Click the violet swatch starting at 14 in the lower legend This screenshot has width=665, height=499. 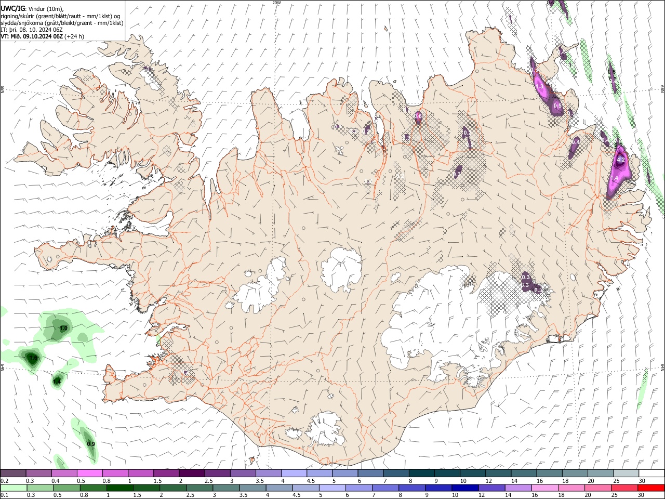tap(518, 488)
